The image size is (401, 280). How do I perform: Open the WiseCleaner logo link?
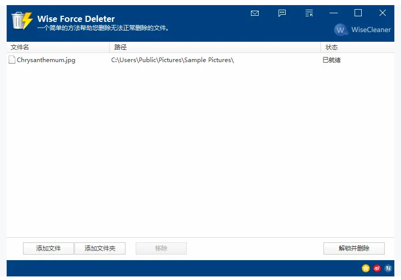coord(363,30)
